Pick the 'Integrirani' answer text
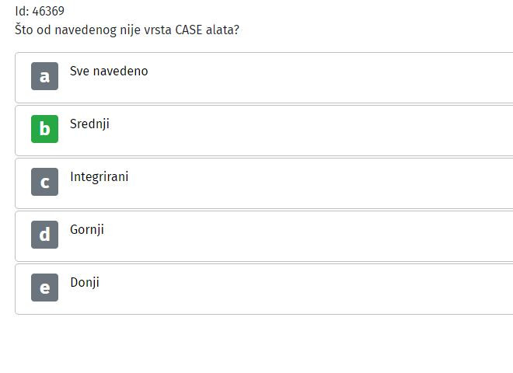This screenshot has width=513, height=373. tap(99, 177)
